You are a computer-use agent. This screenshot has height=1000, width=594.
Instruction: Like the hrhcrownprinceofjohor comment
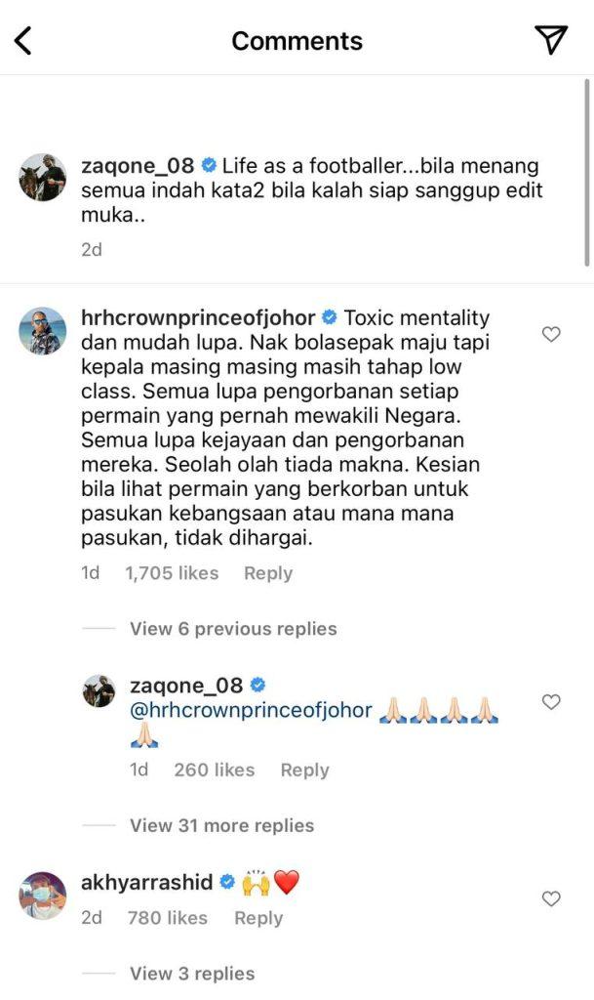(551, 334)
